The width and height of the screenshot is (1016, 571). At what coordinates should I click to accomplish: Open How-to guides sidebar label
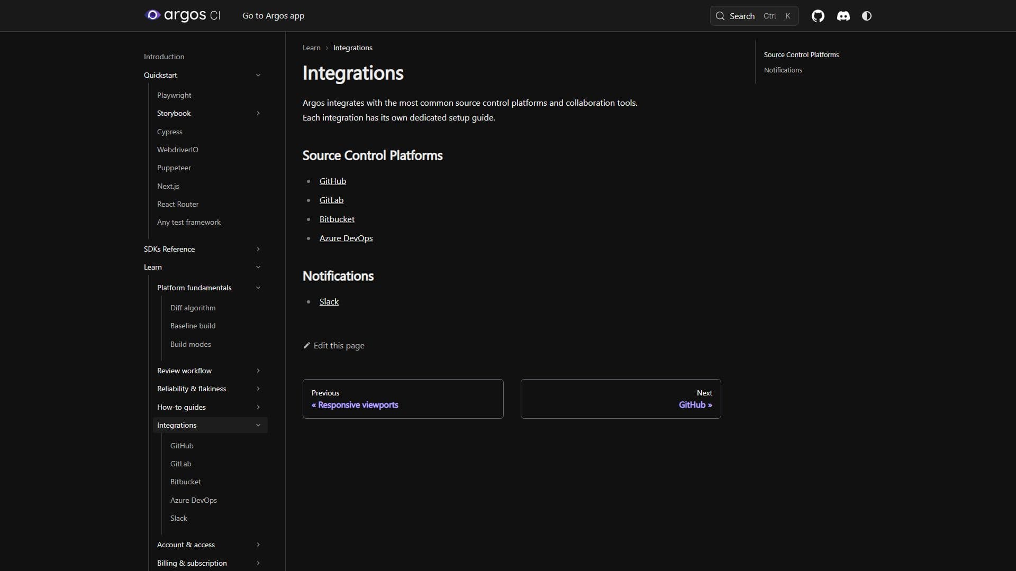181,407
